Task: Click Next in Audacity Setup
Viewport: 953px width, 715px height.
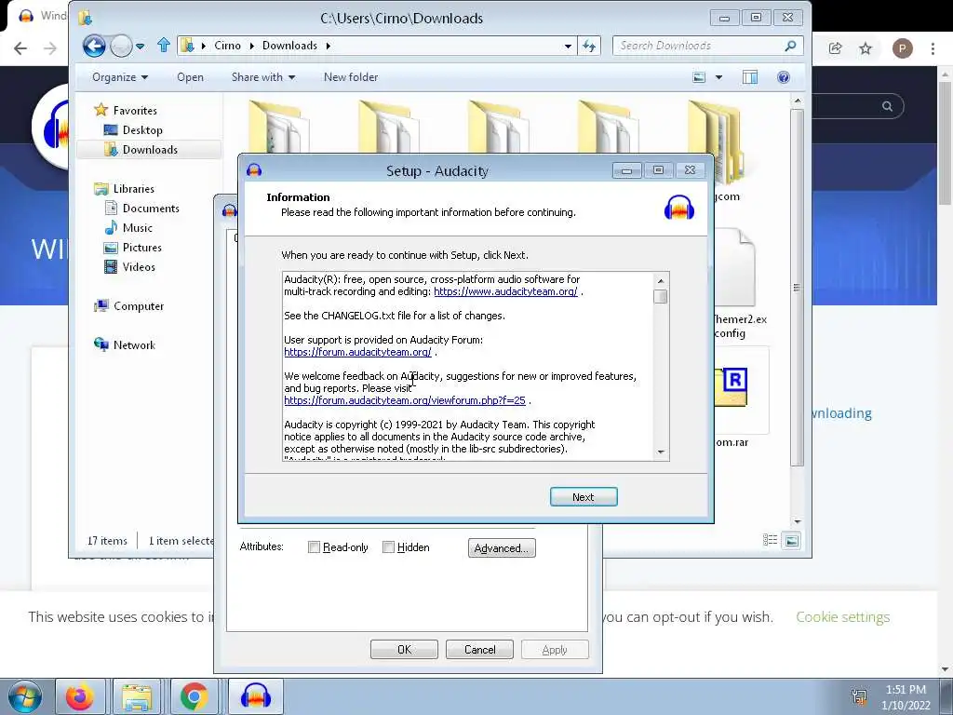Action: 584,497
